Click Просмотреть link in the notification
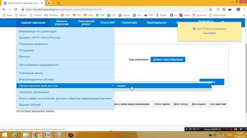 [210, 33]
